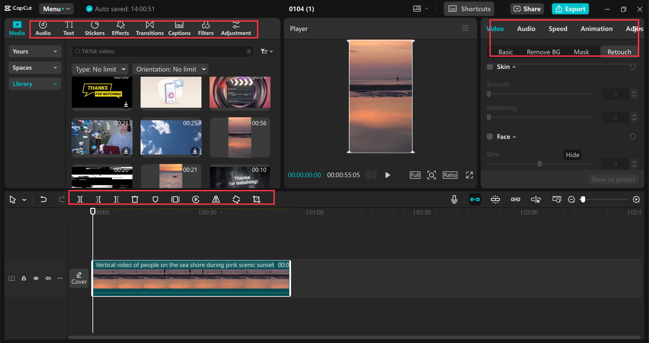
Task: Select the Mirror tool
Action: pyautogui.click(x=216, y=199)
